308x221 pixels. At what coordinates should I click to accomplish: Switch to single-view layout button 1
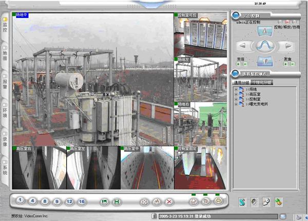[x=20, y=201]
